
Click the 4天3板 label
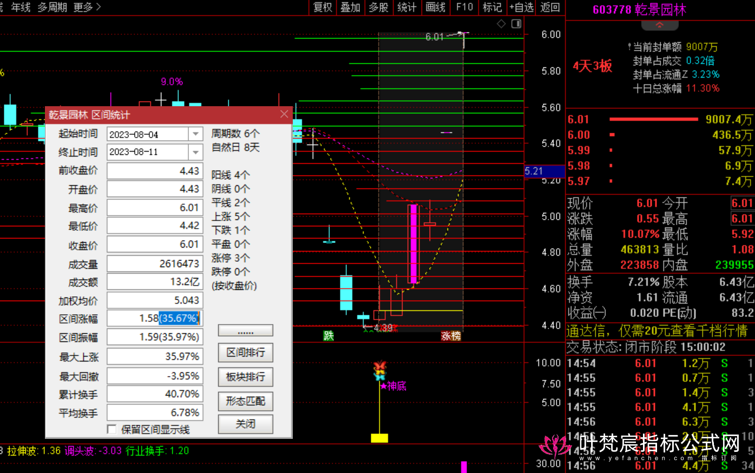coord(593,66)
